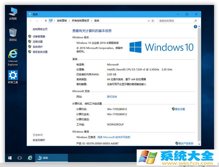This screenshot has height=167, width=219.
Task: Open 设备管理器 in the left panel
Action: (39, 37)
